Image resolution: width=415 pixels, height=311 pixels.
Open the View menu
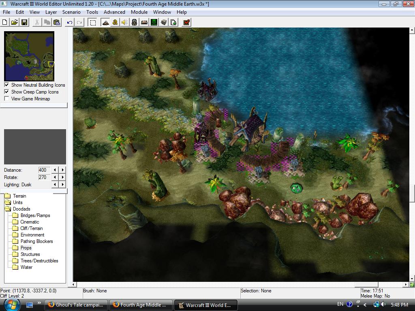pos(34,12)
